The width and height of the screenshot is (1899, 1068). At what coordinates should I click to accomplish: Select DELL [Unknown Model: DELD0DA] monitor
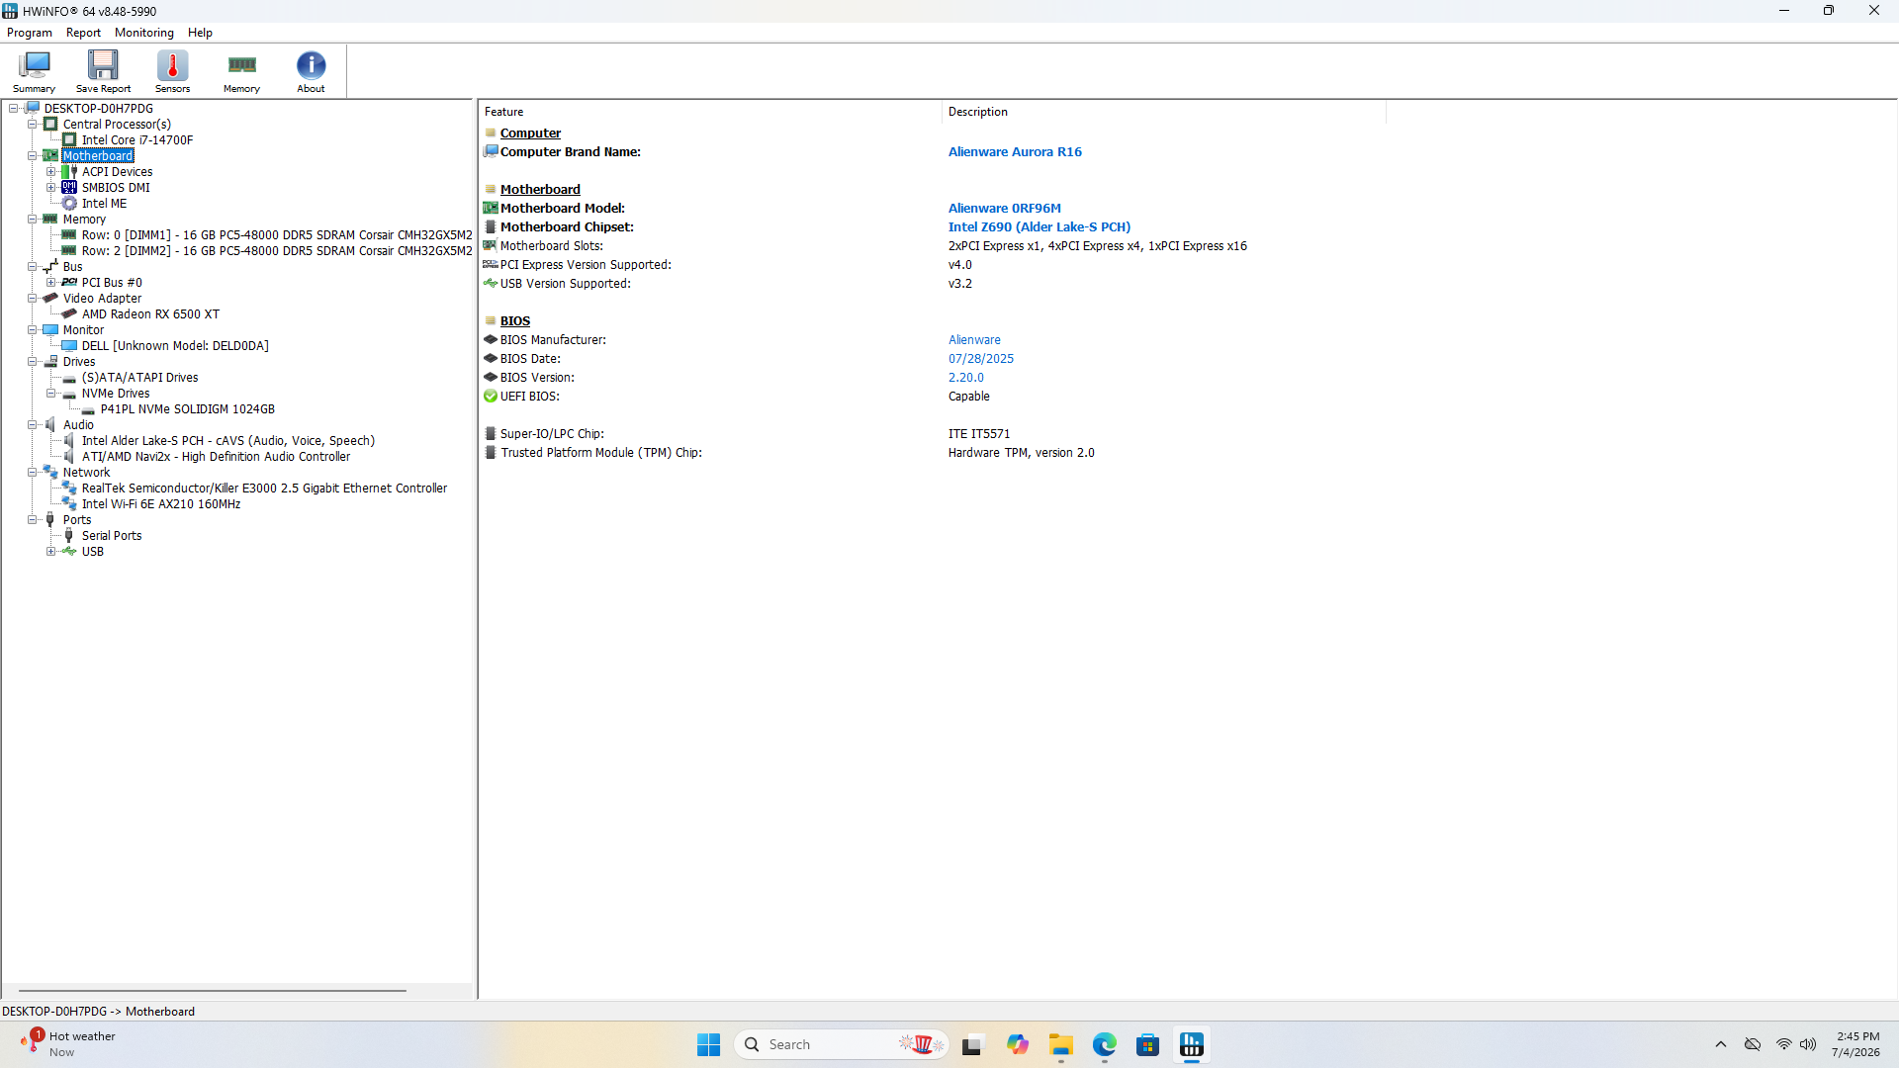click(175, 345)
